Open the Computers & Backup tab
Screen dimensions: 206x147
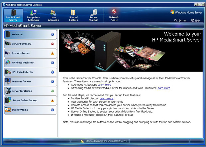coord(33,15)
